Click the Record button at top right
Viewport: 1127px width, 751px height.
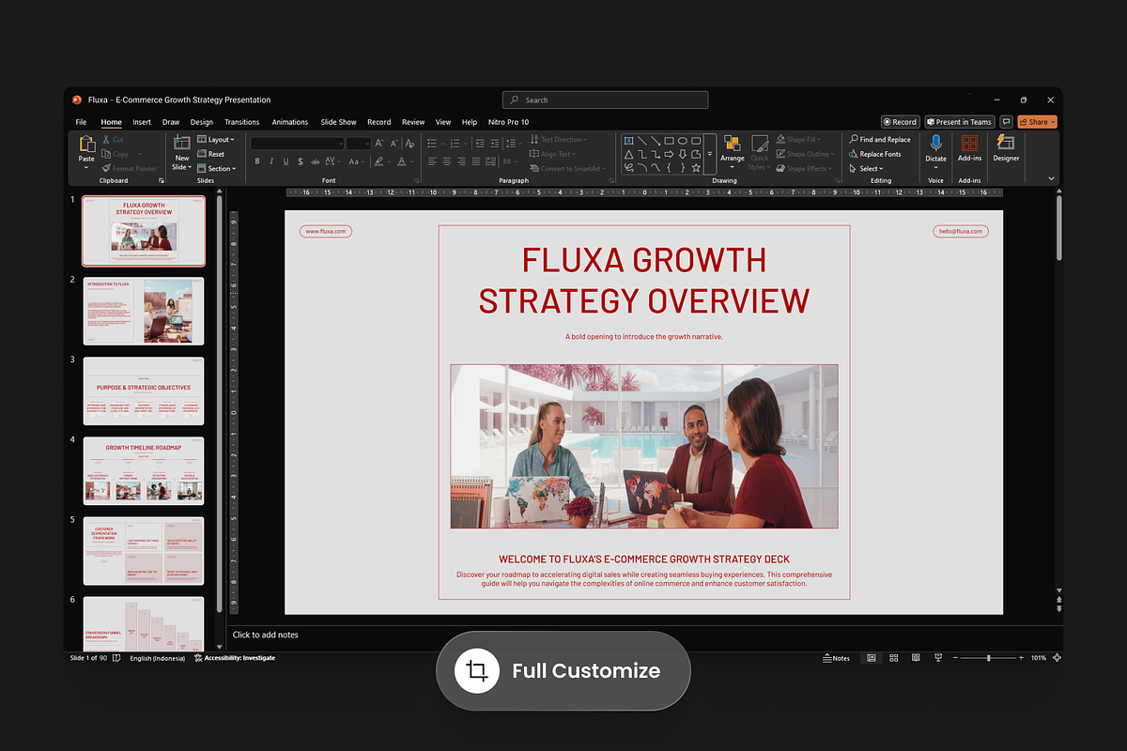point(901,122)
